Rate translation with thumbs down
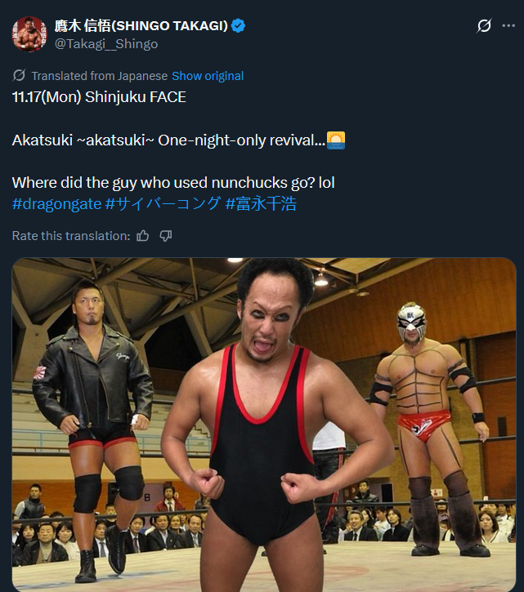This screenshot has width=524, height=592. (166, 236)
